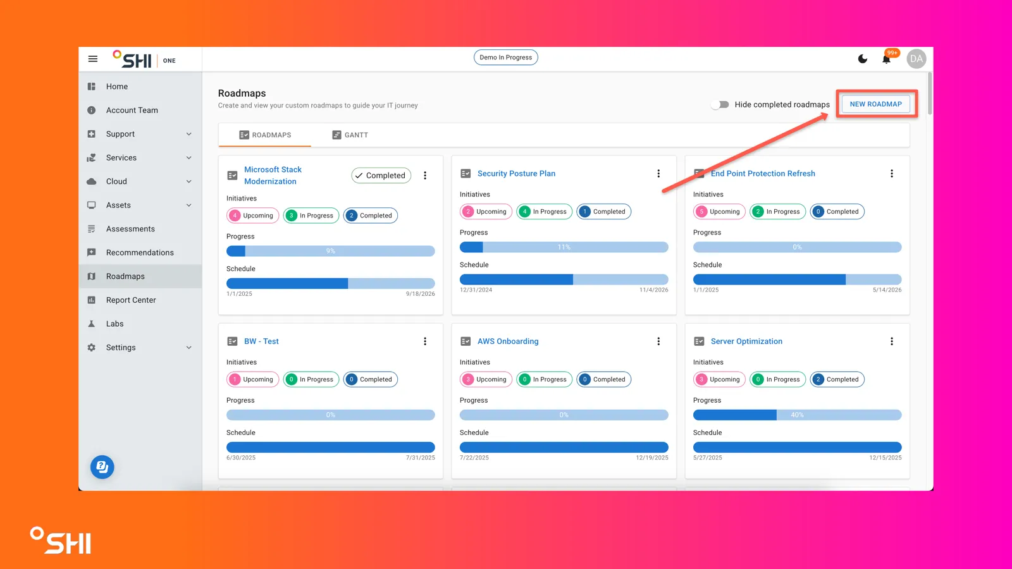Image resolution: width=1012 pixels, height=569 pixels.
Task: Click Server Optimization 40% progress bar
Action: pyautogui.click(x=798, y=415)
